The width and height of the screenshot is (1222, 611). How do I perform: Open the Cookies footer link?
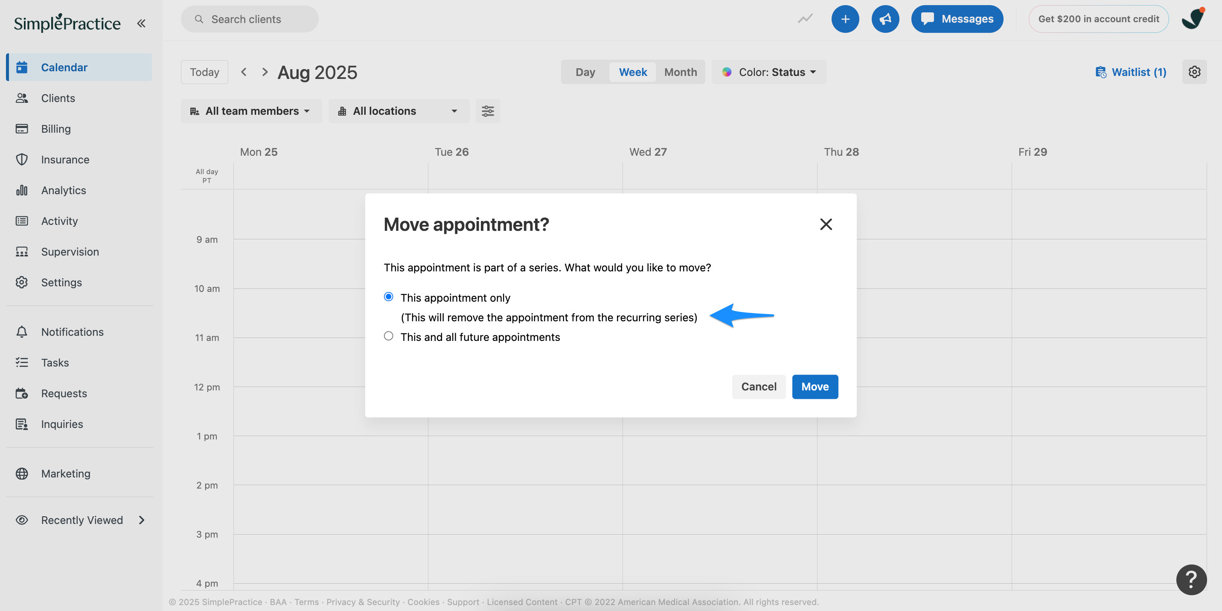[423, 602]
